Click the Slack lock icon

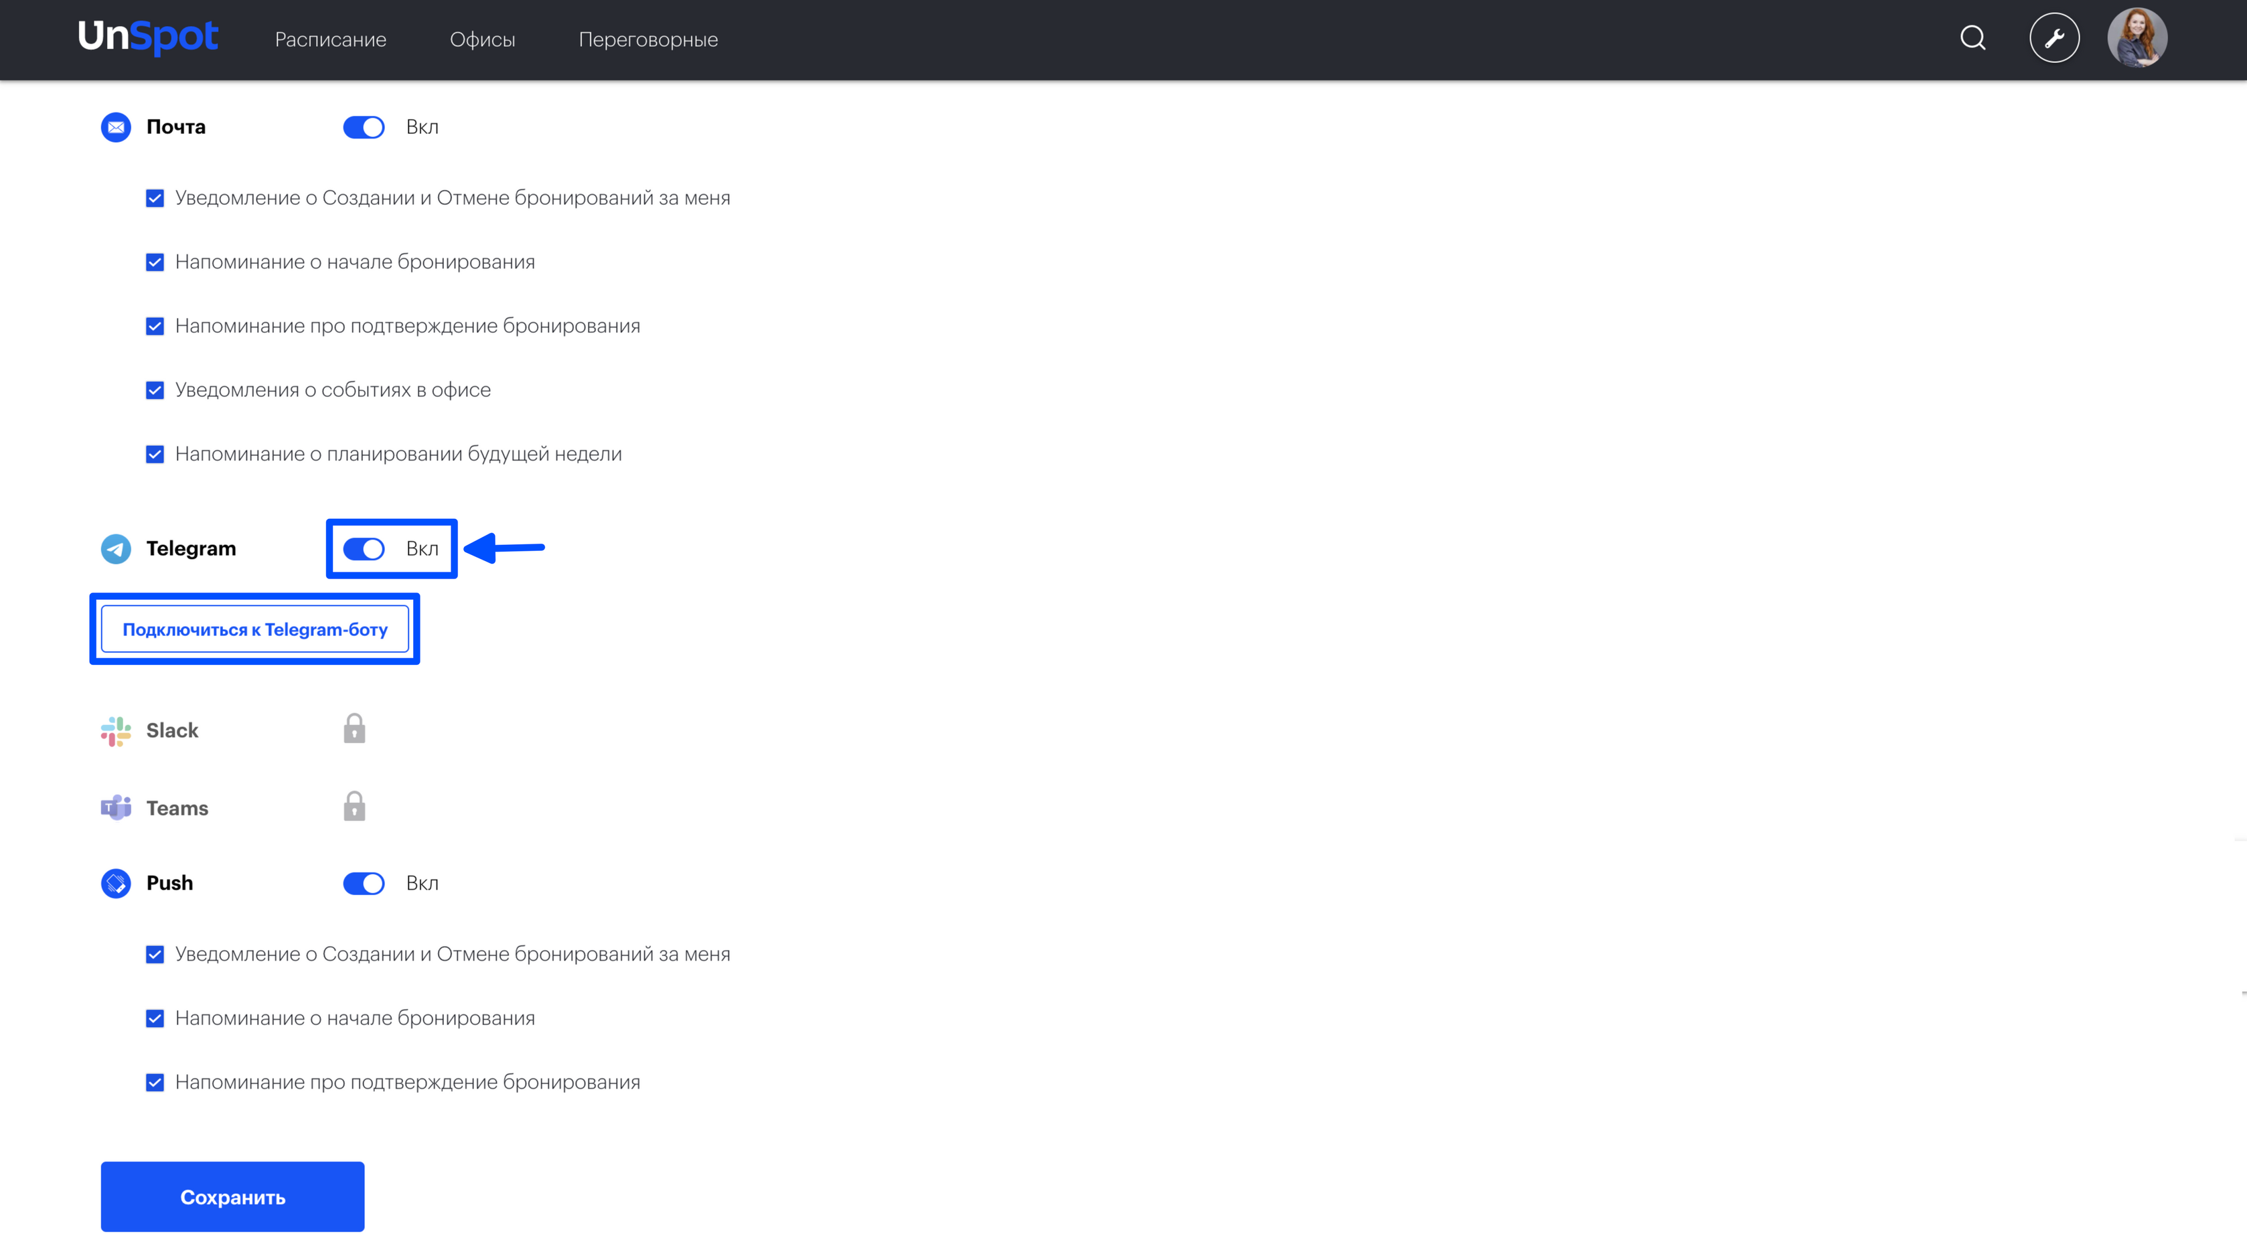pos(354,728)
